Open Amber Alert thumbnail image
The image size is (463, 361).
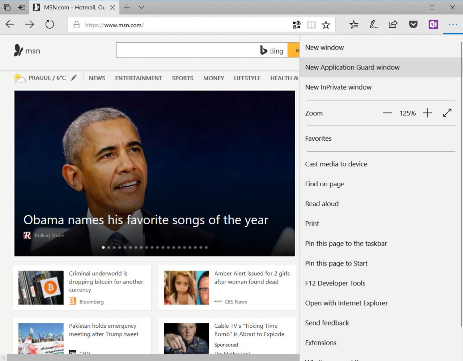[x=186, y=288]
